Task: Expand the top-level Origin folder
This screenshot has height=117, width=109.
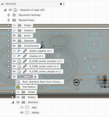Action: click(x=9, y=25)
